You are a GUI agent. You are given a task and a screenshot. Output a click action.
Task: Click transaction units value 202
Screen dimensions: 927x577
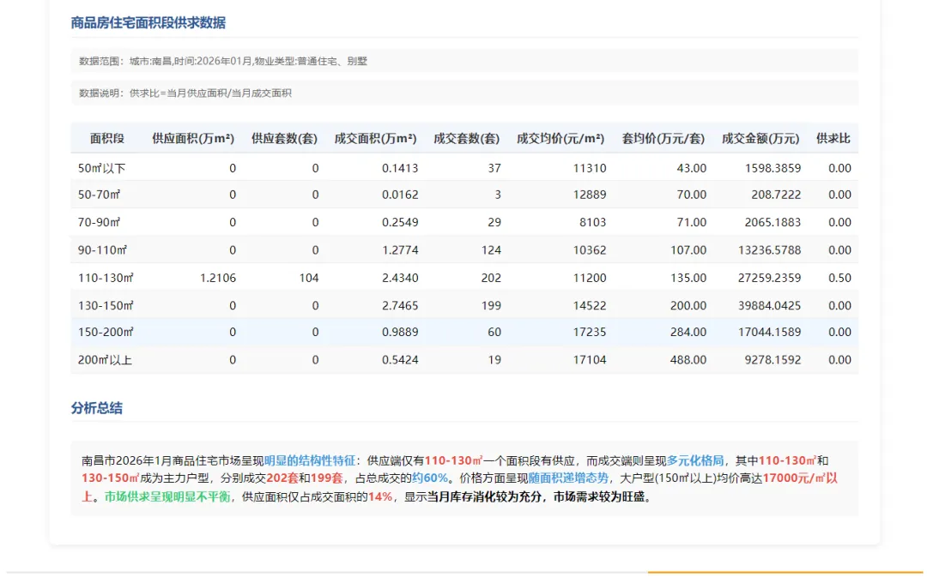491,278
